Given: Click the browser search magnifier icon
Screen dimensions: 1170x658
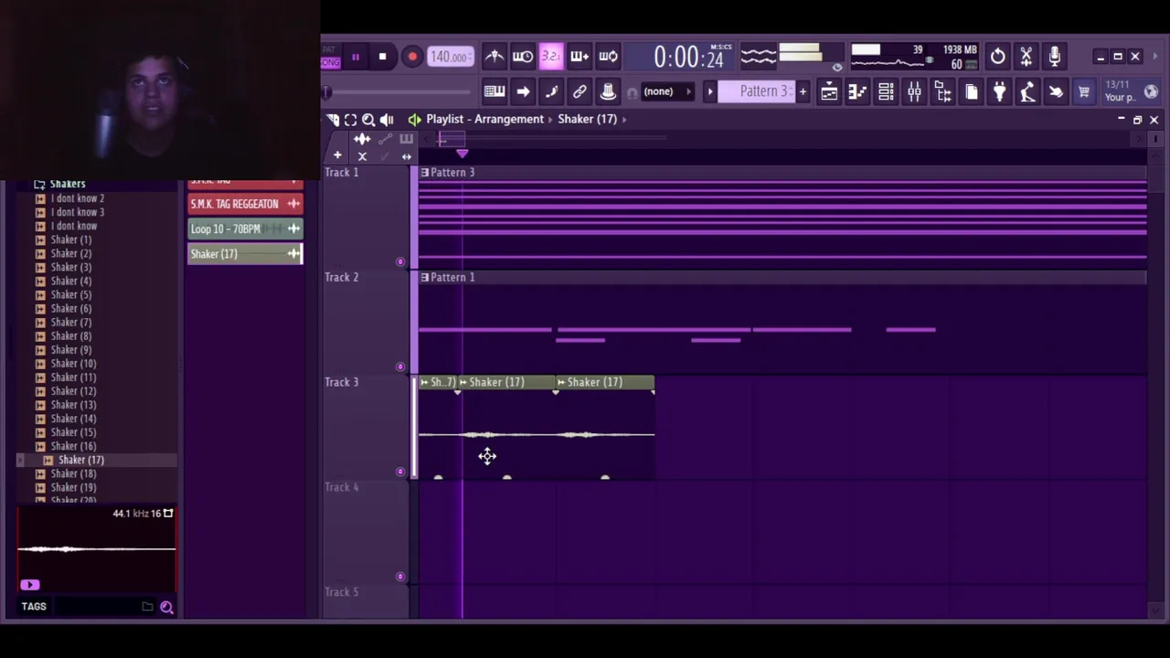Looking at the screenshot, I should coord(166,607).
